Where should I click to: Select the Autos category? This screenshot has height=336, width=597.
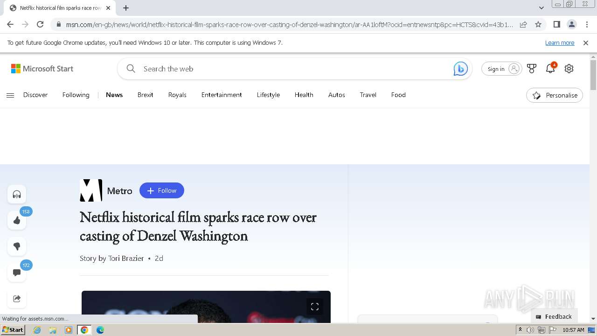click(337, 95)
